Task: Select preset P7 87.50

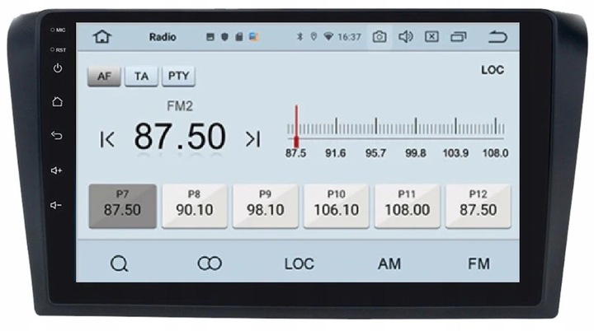Action: pyautogui.click(x=123, y=206)
